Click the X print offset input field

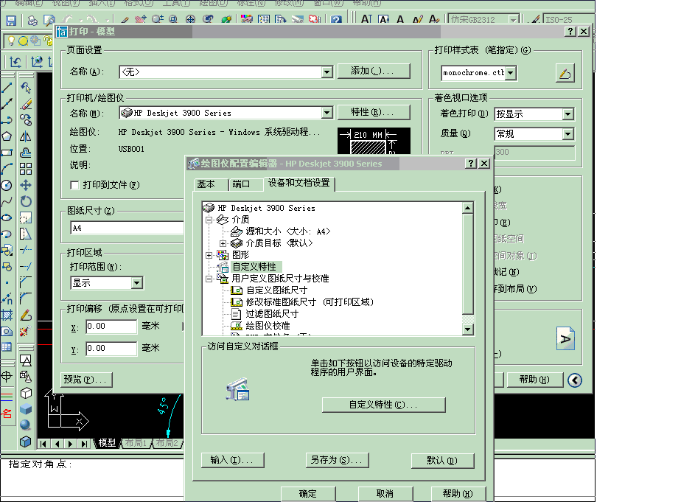coord(111,327)
